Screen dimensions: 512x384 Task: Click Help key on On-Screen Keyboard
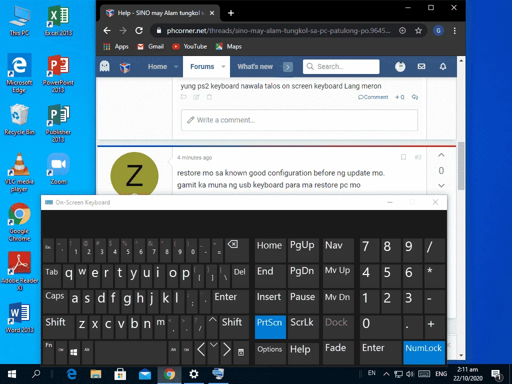[303, 352]
